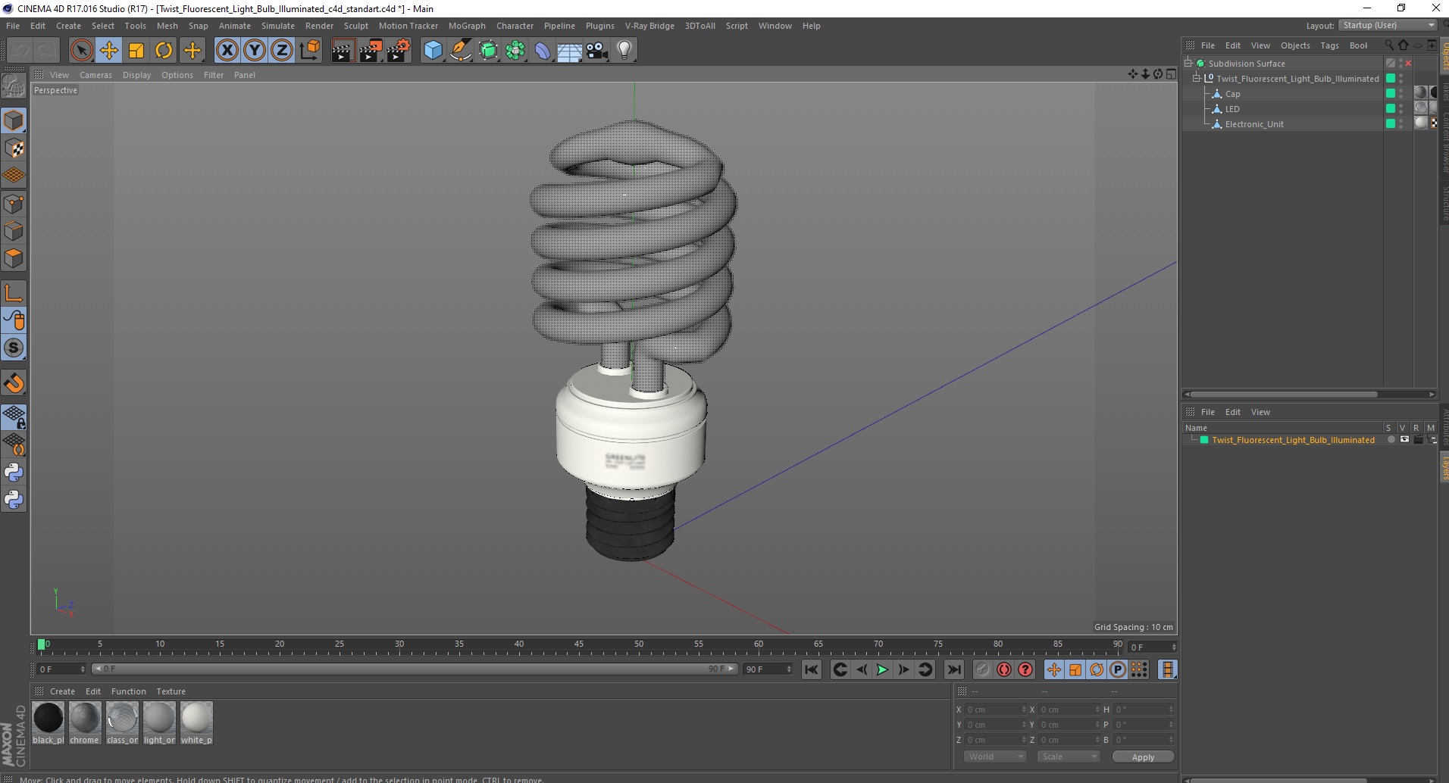Viewport: 1449px width, 783px height.
Task: Open the viewport Display menu
Action: pos(136,75)
